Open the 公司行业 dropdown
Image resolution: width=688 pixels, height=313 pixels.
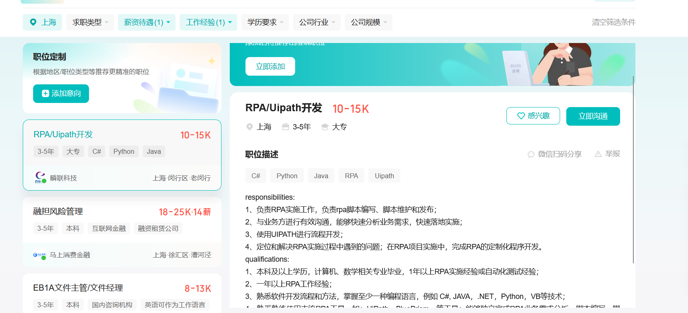[x=317, y=22]
